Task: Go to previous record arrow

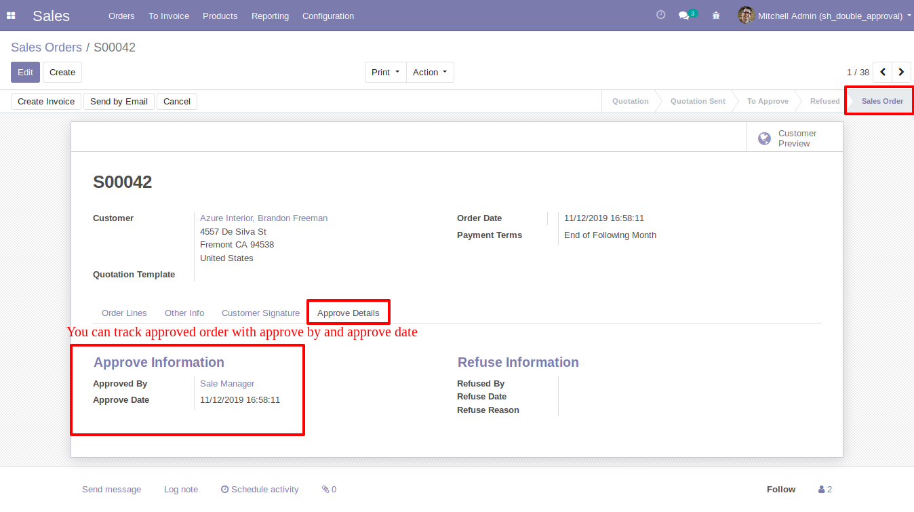Action: click(x=882, y=72)
